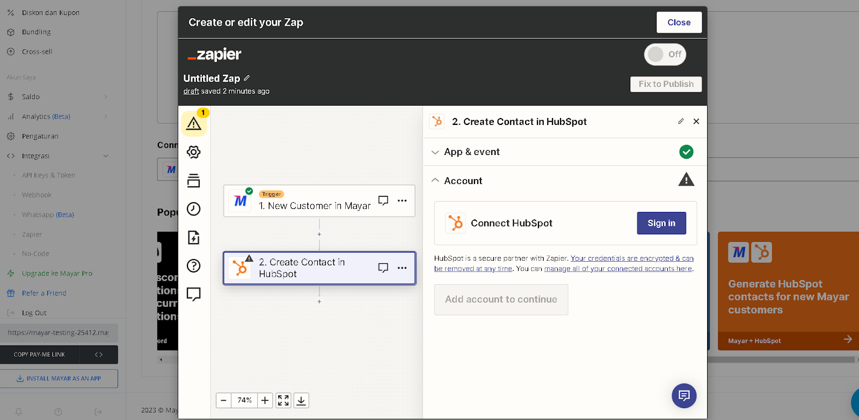
Task: Click the Zapier logo
Action: point(214,55)
